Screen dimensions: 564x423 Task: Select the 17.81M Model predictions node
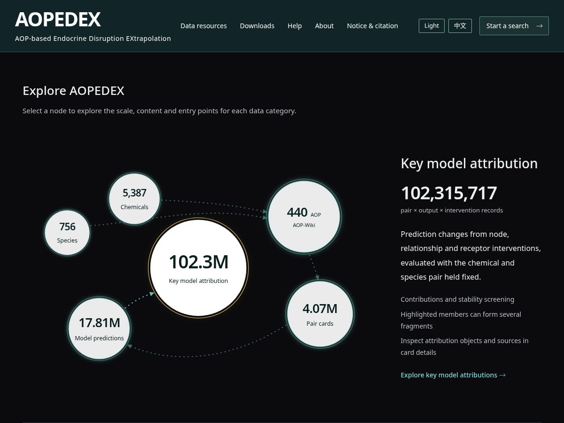(99, 329)
